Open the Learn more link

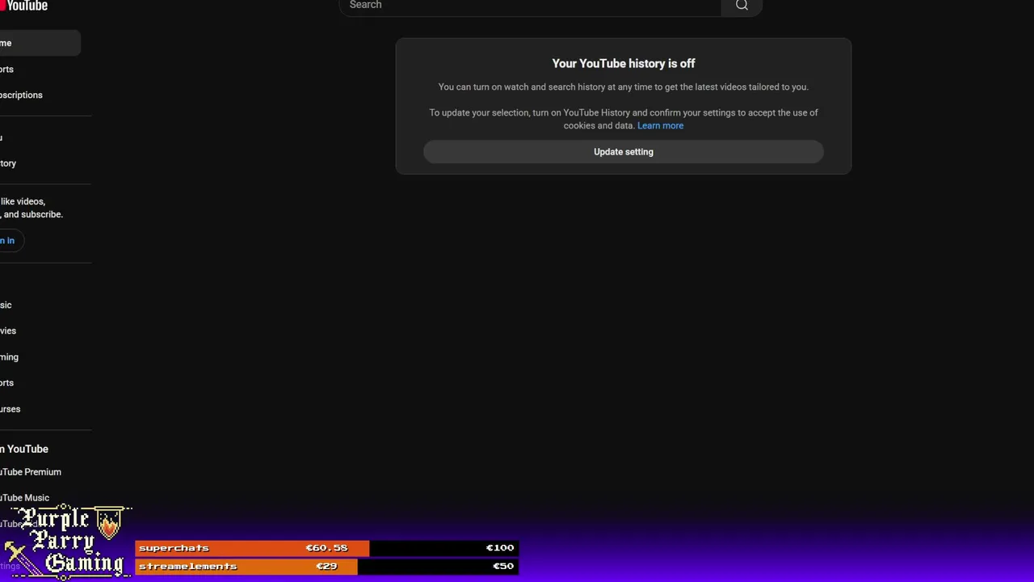tap(660, 125)
